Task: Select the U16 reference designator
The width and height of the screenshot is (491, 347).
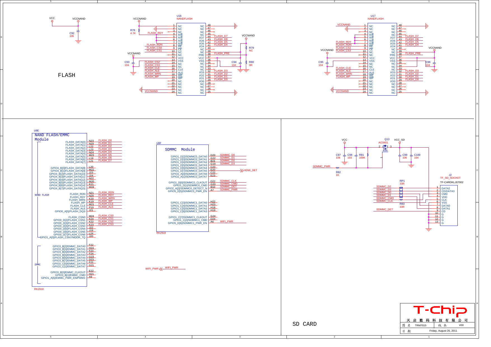Action: coord(179,16)
